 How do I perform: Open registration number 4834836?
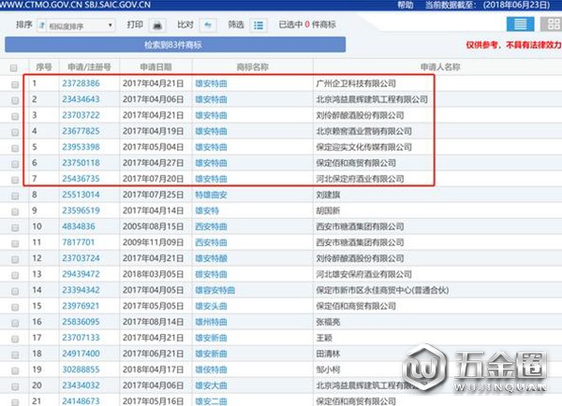pyautogui.click(x=79, y=226)
